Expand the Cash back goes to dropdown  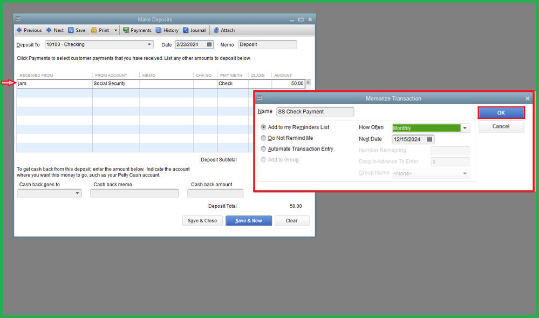pos(77,193)
